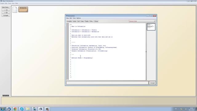Click the code overview thumbnail in editor

tap(151, 27)
